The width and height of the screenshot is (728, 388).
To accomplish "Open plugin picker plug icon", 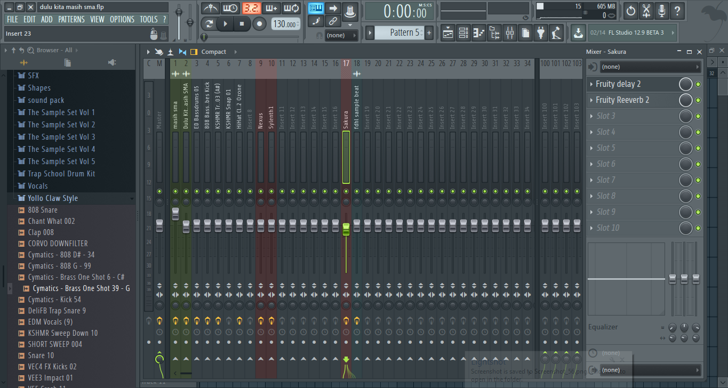I will (x=541, y=33).
